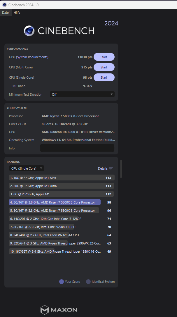This screenshot has width=177, height=317.
Task: Click the Cinebench sphere logo
Action: tap(29, 31)
